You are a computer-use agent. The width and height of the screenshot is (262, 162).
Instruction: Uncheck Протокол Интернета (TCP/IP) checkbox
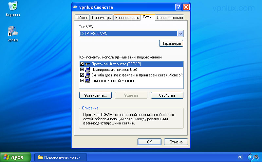[82, 64]
